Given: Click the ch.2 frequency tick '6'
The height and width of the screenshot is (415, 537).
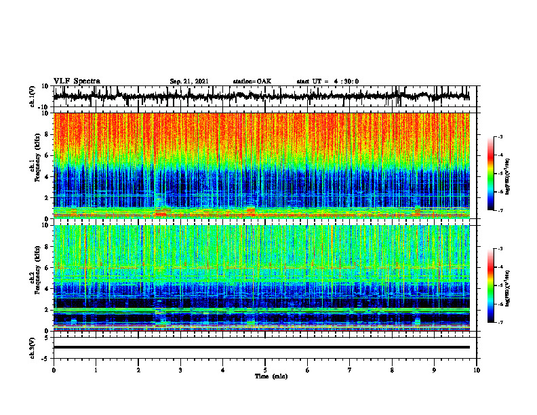Looking at the screenshot, I should click(x=47, y=268).
